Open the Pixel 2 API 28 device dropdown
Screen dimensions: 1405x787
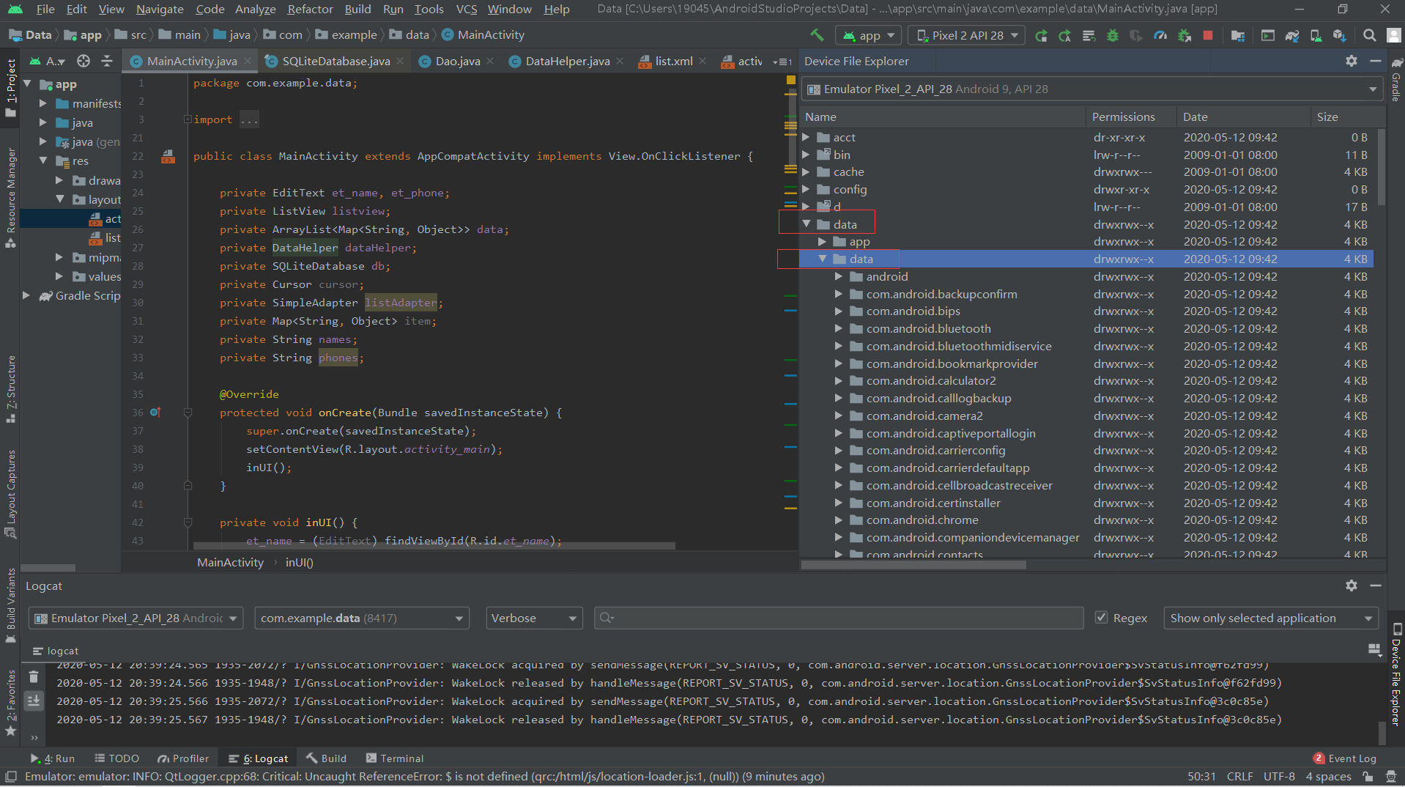tap(967, 35)
